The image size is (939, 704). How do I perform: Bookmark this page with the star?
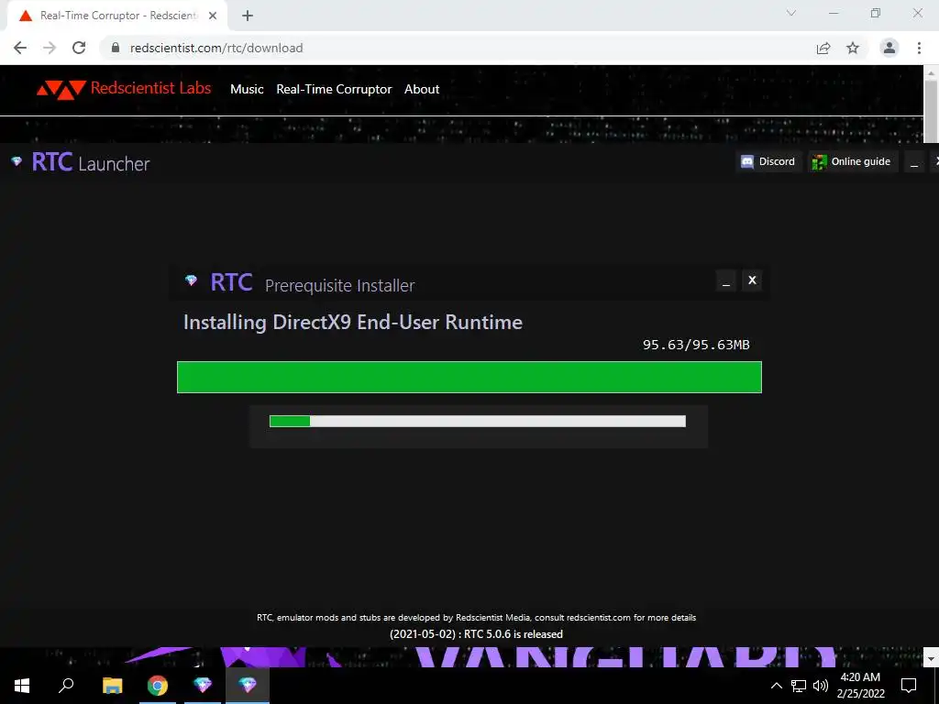pyautogui.click(x=853, y=48)
